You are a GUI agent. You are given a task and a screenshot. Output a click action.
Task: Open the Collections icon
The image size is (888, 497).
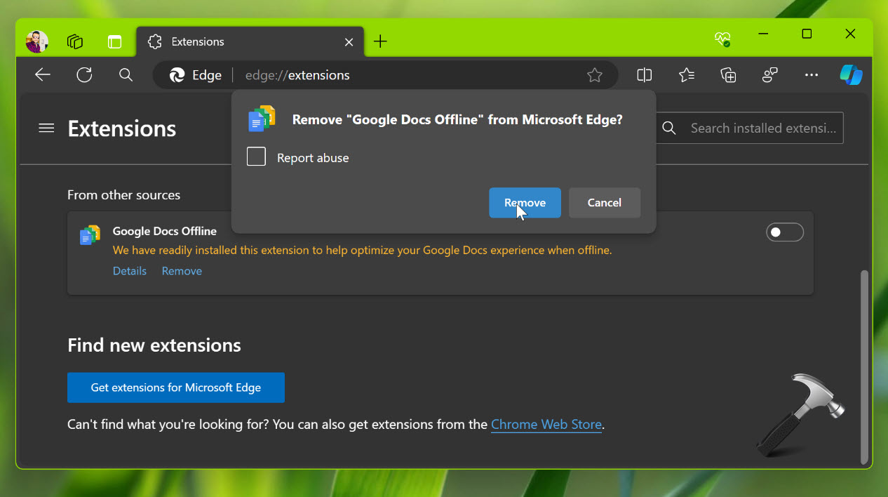728,75
